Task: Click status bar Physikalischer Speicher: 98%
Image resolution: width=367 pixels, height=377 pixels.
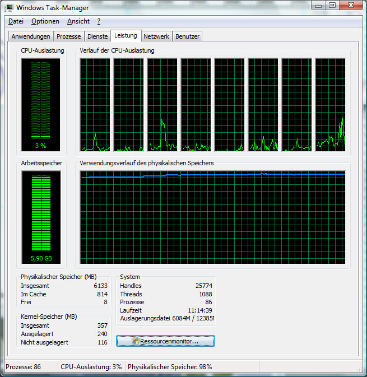Action: pos(170,367)
